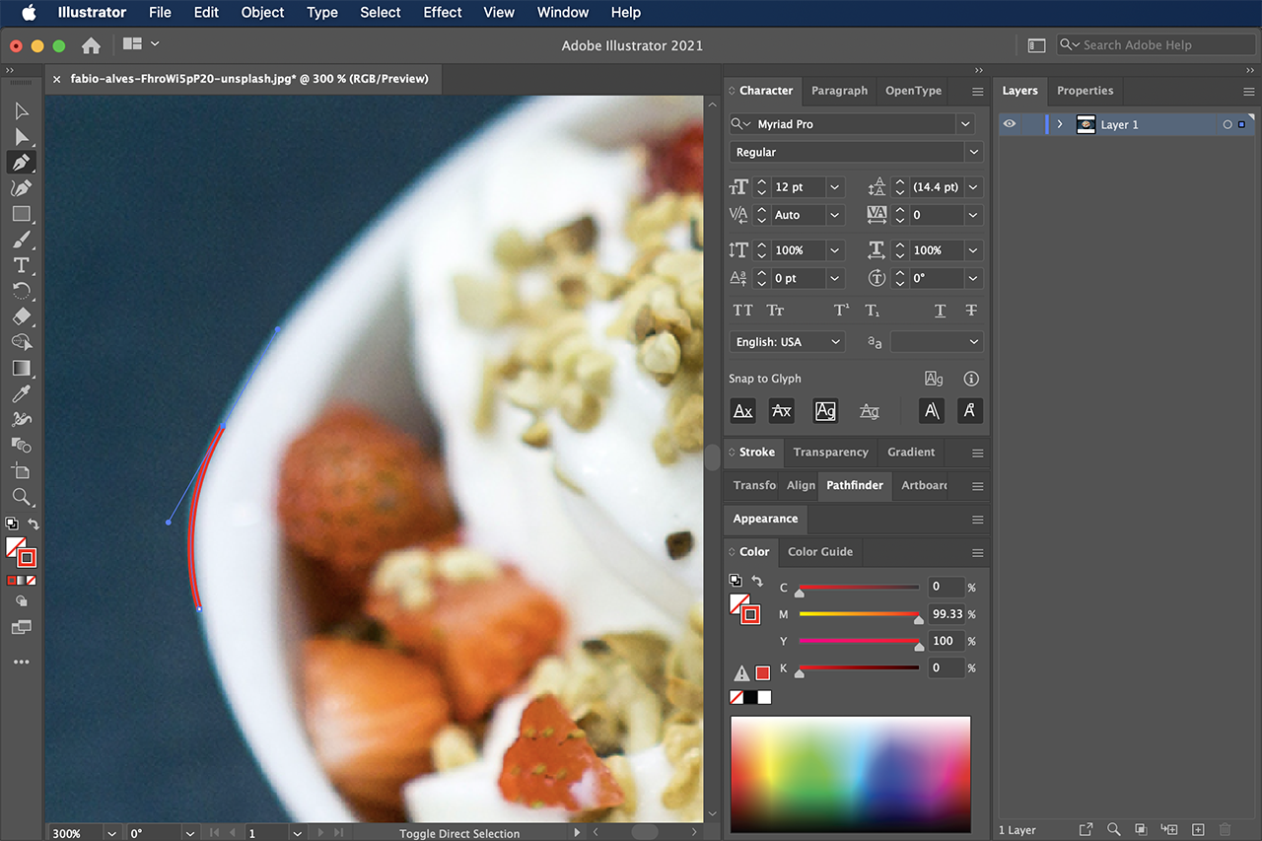Select the Gradient tool
Image resolution: width=1262 pixels, height=841 pixels.
pyautogui.click(x=22, y=368)
